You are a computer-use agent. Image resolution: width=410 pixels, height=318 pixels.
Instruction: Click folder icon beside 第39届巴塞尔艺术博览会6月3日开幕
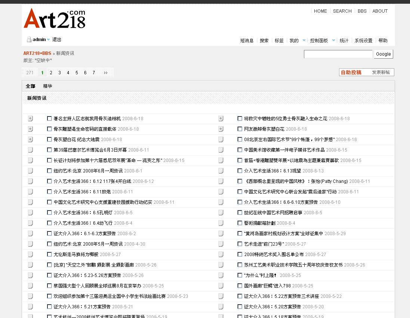pos(30,150)
